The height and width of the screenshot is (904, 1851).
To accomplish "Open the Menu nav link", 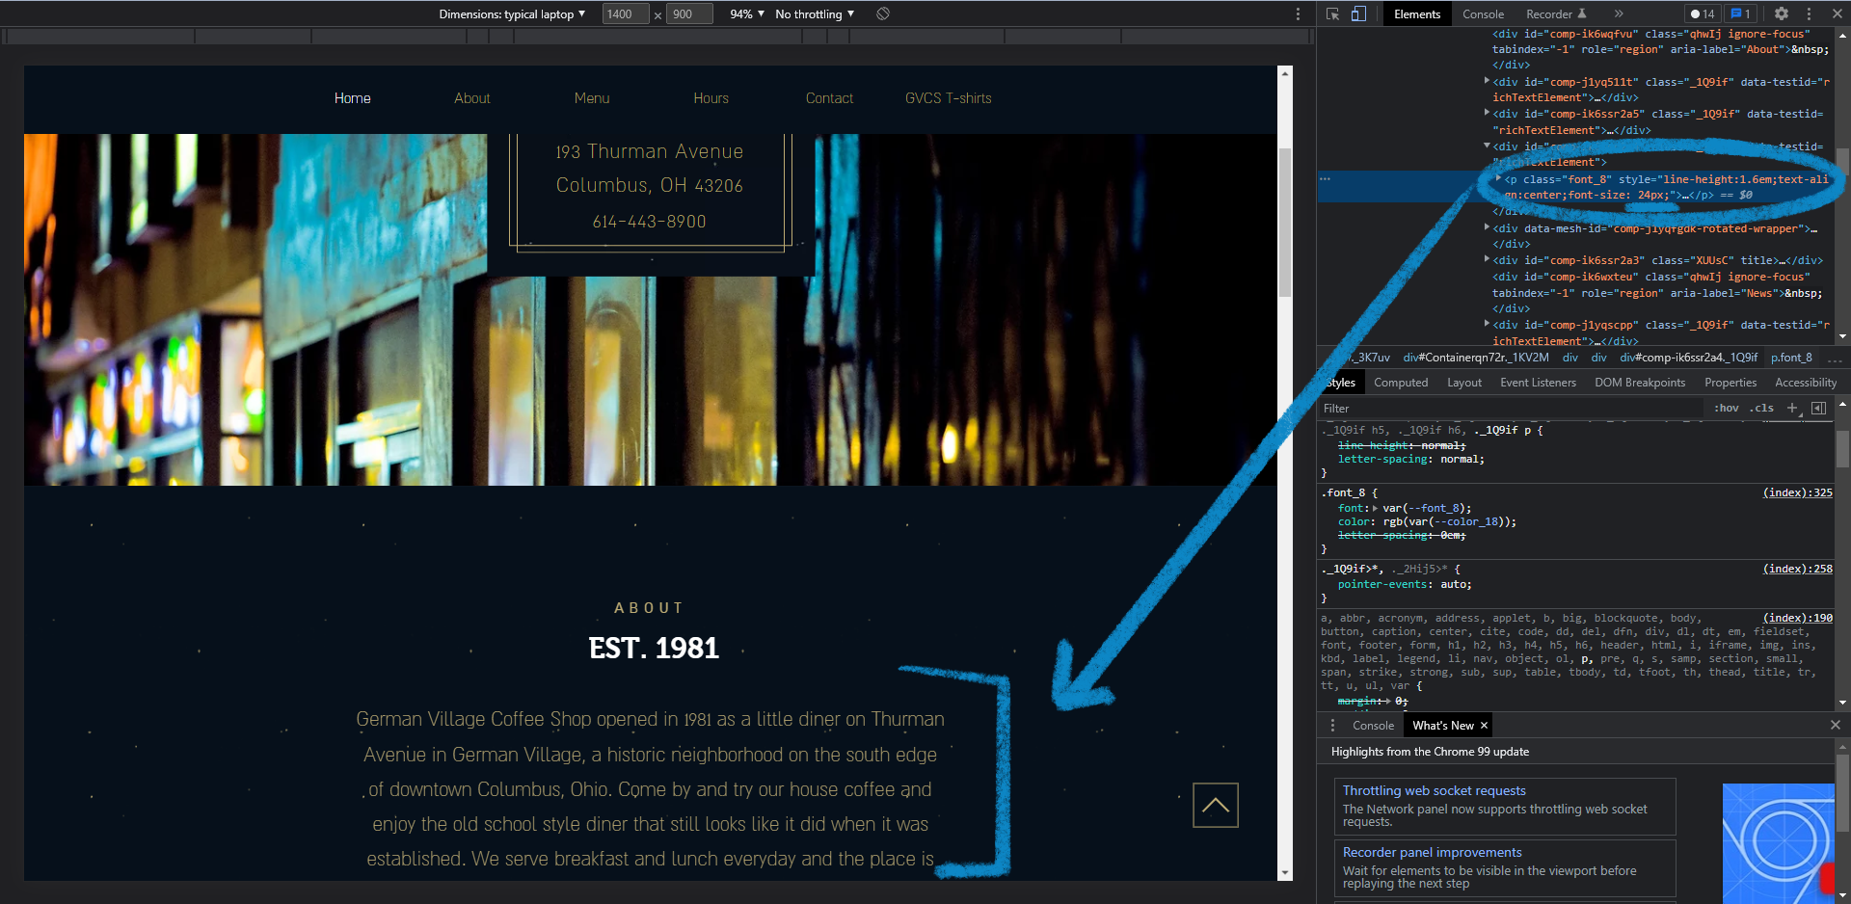I will [x=592, y=98].
